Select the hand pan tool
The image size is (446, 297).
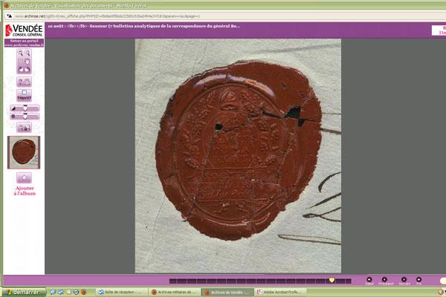28,62
